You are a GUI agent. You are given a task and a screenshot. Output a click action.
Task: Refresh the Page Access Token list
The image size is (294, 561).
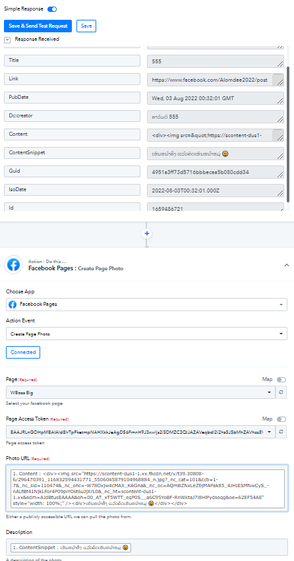click(x=281, y=432)
